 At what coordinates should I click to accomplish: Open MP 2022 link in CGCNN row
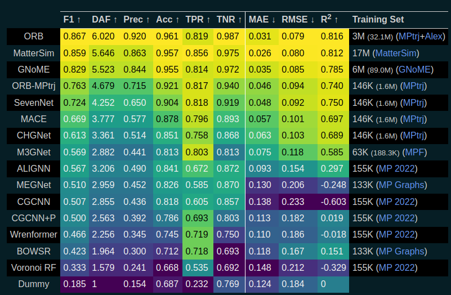click(396, 202)
